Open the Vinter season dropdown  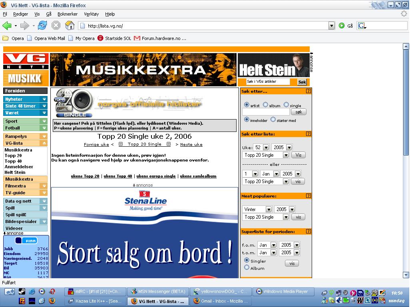(x=257, y=209)
